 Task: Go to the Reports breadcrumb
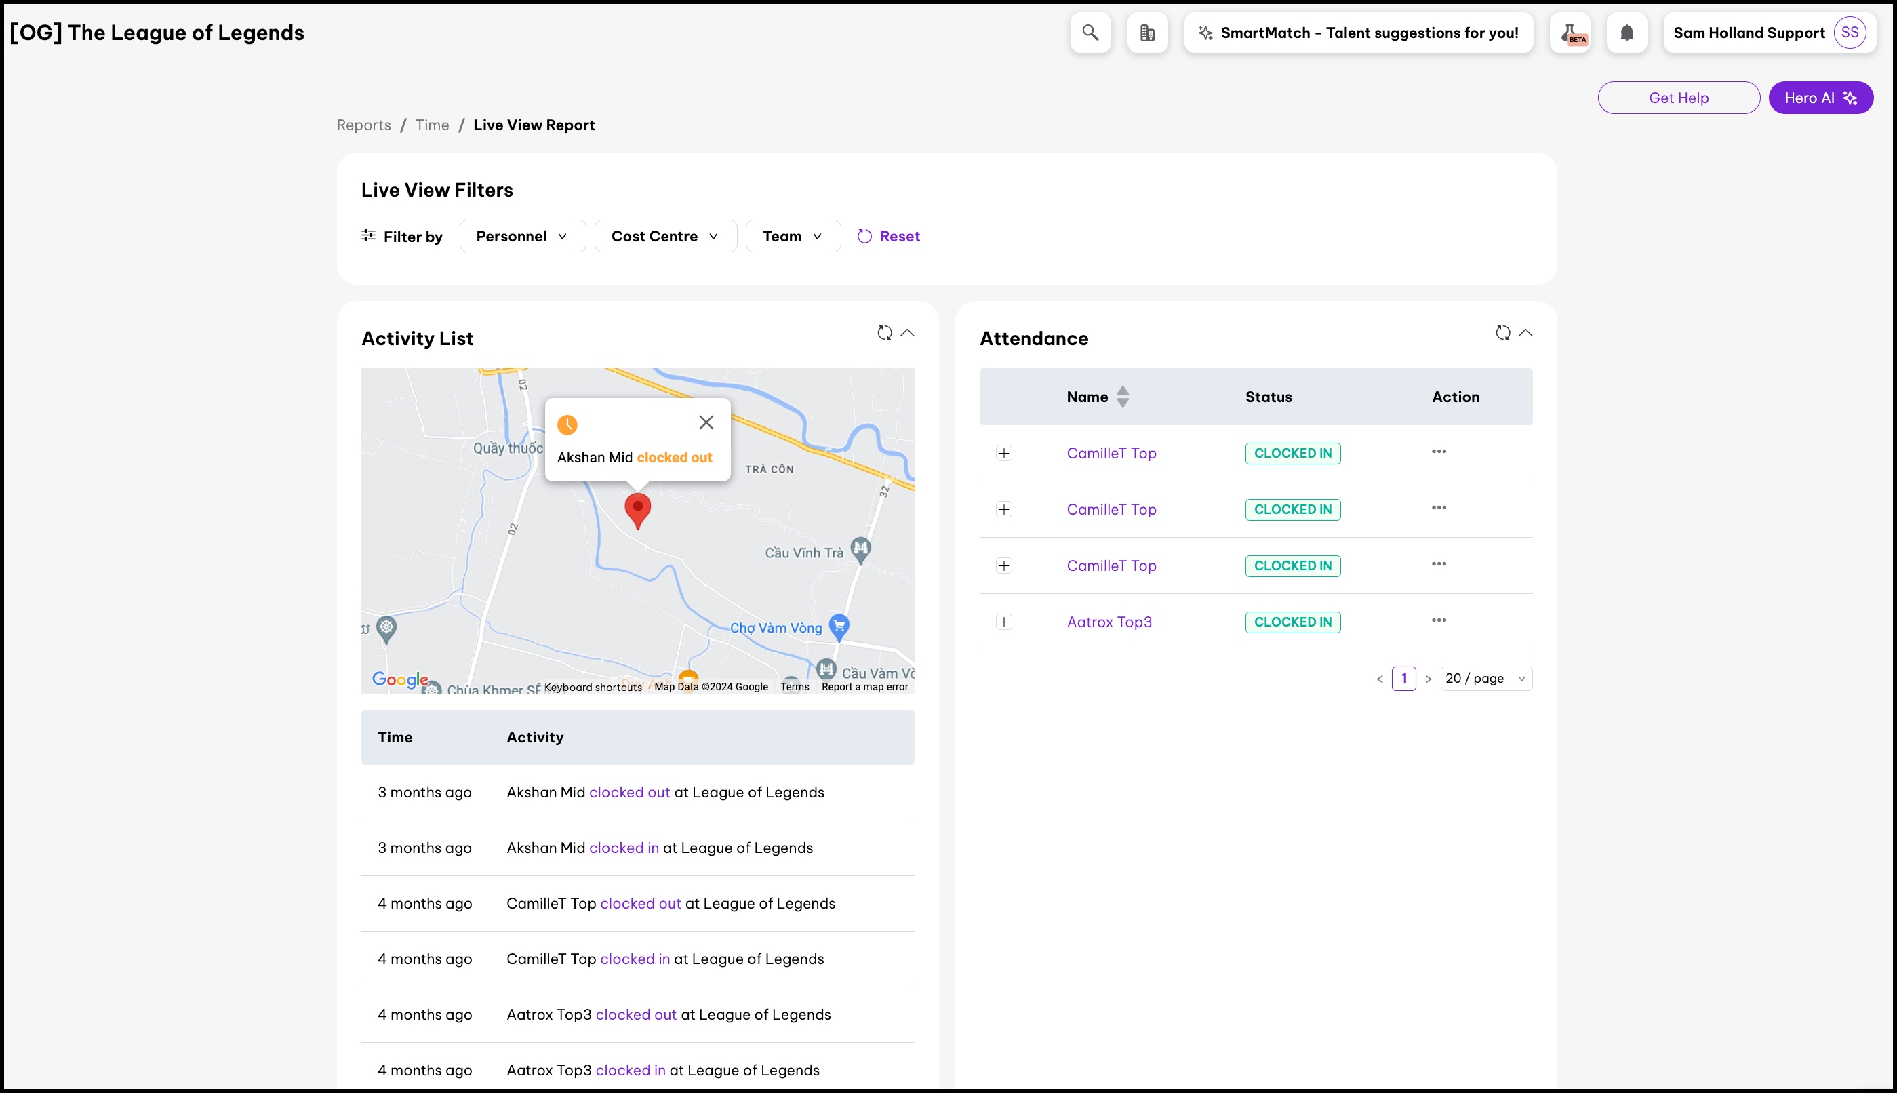click(364, 125)
